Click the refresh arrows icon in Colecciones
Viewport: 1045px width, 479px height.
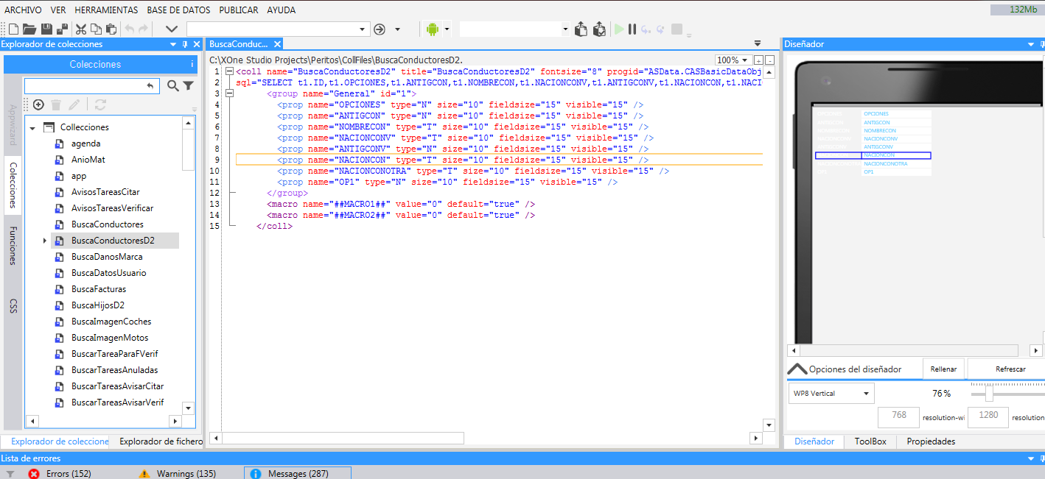point(100,105)
